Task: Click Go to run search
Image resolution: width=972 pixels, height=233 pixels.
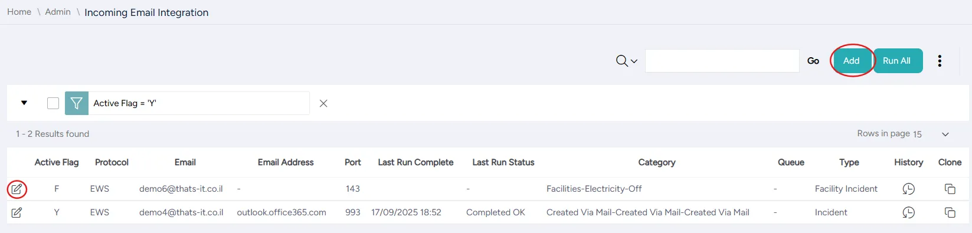Action: [813, 61]
